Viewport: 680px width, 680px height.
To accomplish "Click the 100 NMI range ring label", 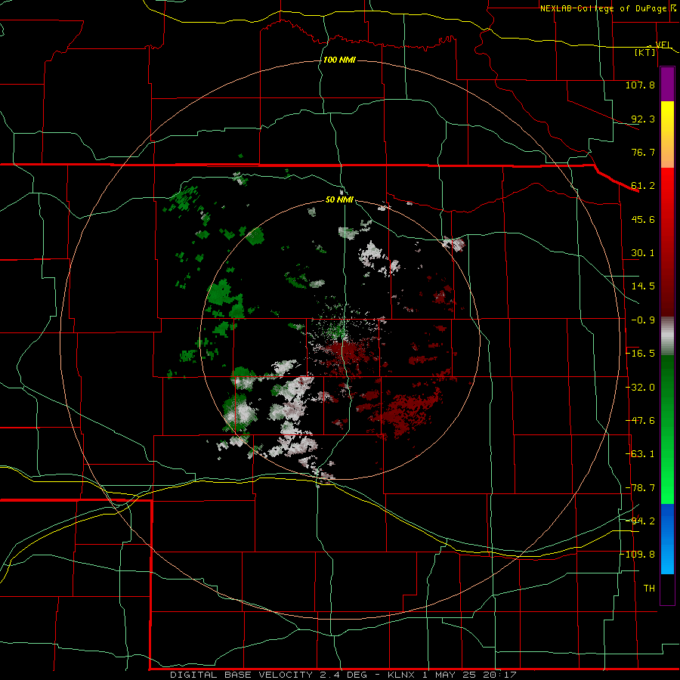I will (x=339, y=60).
